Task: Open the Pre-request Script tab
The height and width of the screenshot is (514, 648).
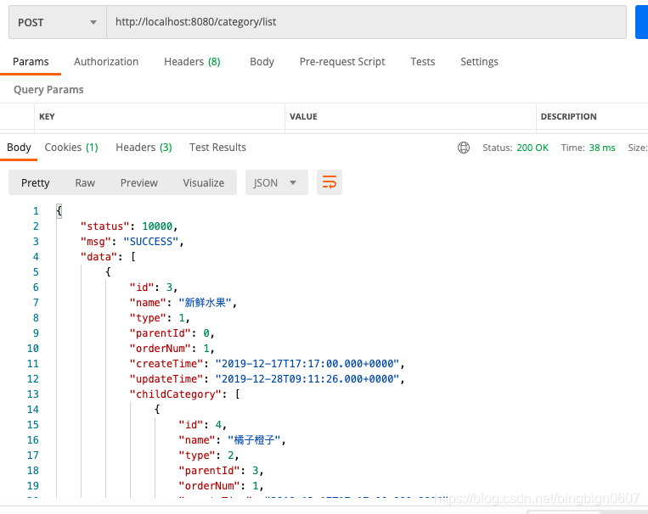Action: coord(342,62)
